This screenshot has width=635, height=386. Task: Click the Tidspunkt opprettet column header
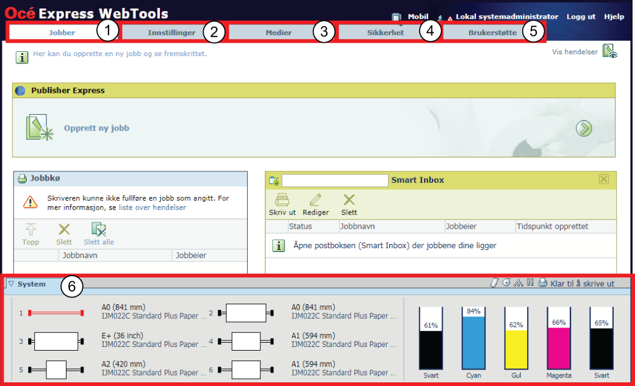[x=553, y=226]
